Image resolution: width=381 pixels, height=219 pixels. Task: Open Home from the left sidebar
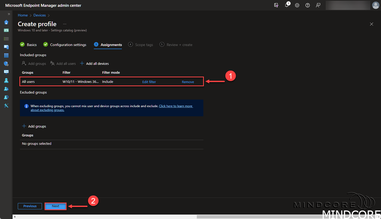tap(6, 22)
